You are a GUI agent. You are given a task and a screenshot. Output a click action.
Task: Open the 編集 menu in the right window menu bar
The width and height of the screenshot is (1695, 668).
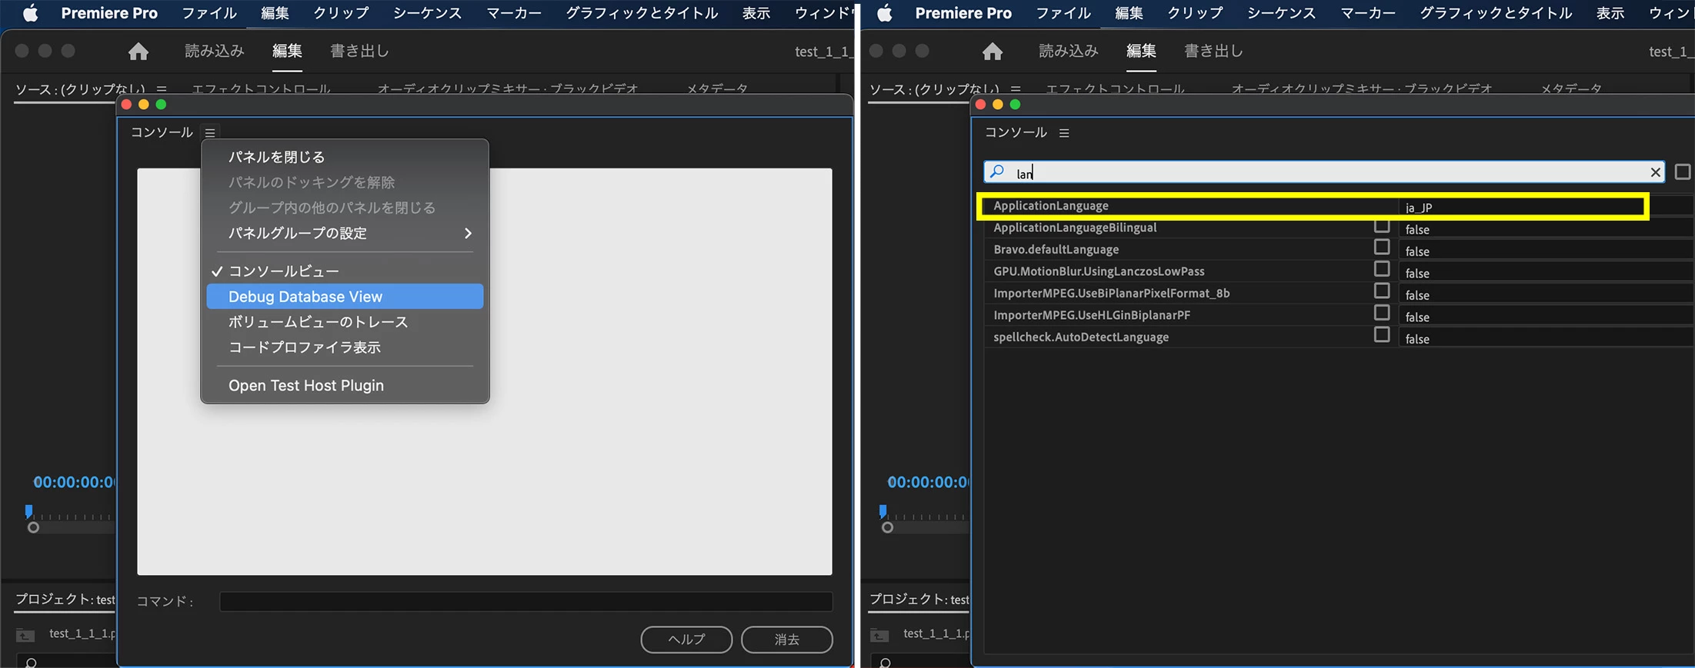tap(1129, 13)
